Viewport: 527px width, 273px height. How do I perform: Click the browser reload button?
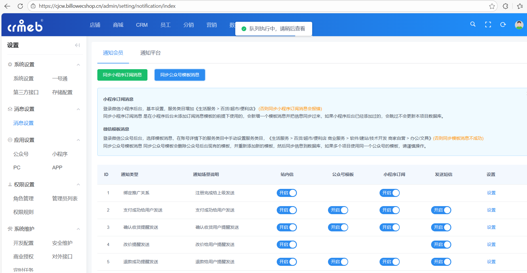point(20,6)
